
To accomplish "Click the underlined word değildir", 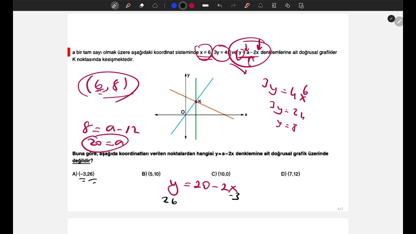I will (81, 161).
